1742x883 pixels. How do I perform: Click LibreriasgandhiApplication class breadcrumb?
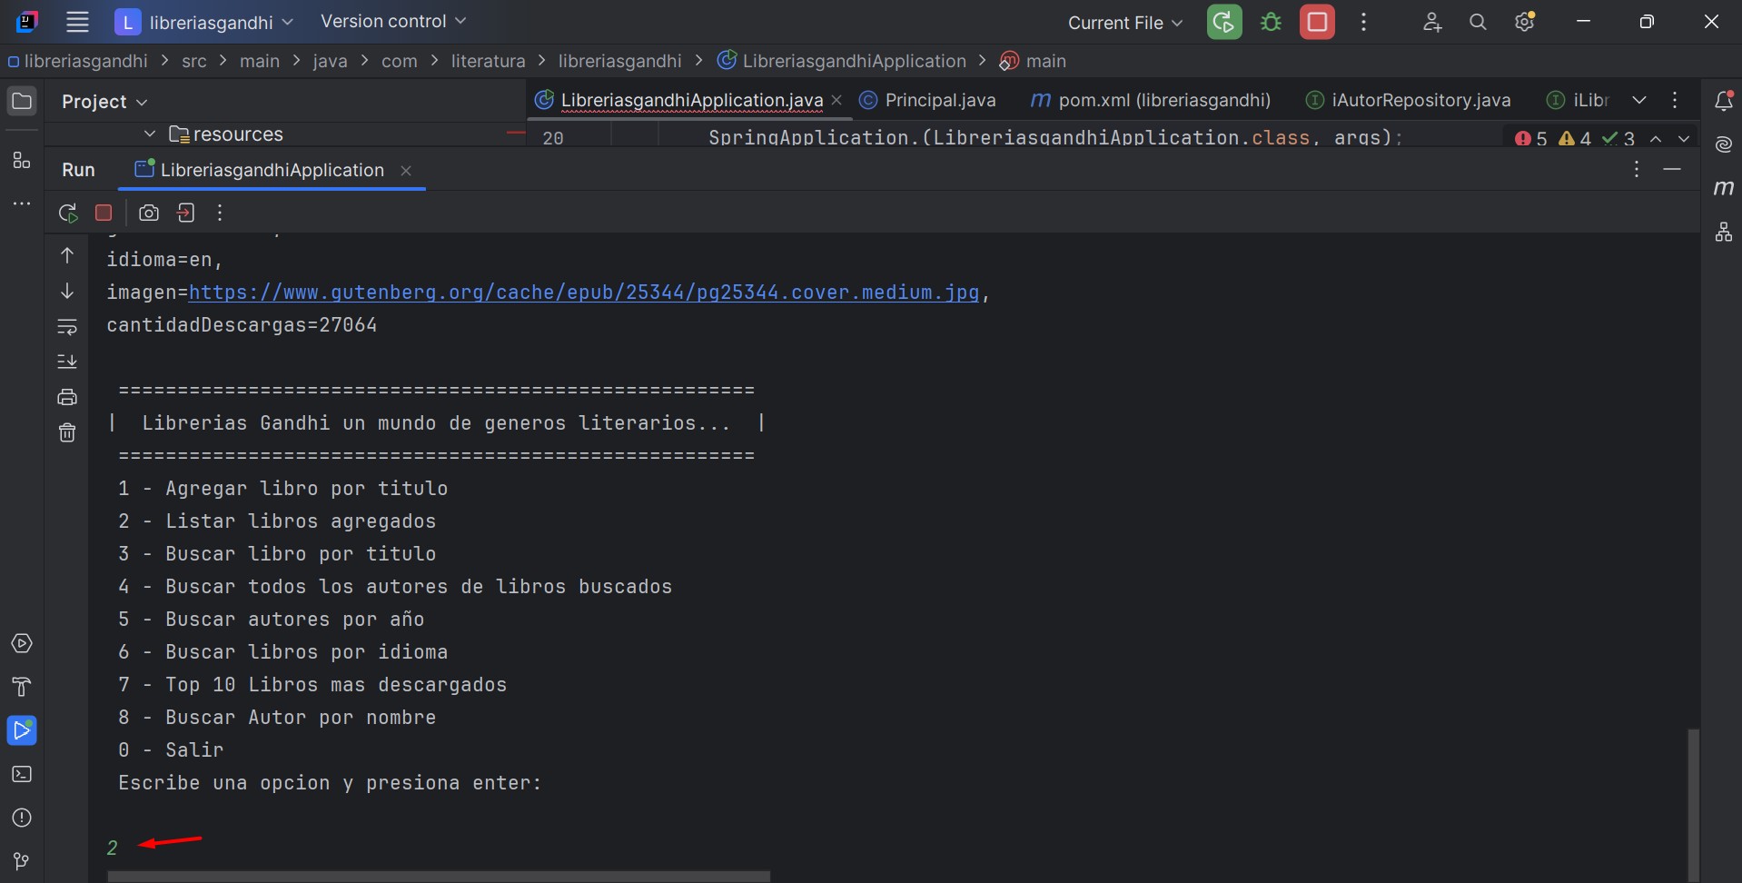[x=842, y=61]
